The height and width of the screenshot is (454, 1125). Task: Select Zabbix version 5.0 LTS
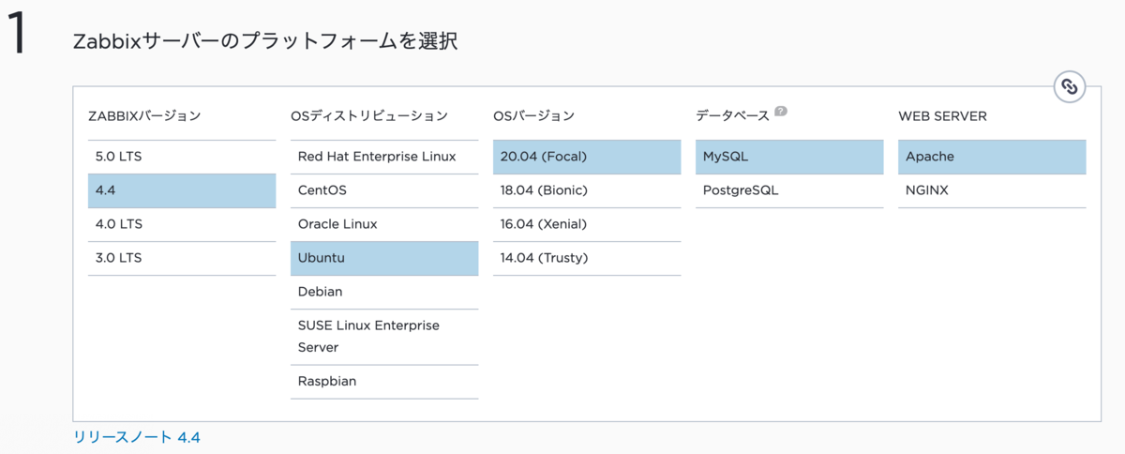point(182,157)
